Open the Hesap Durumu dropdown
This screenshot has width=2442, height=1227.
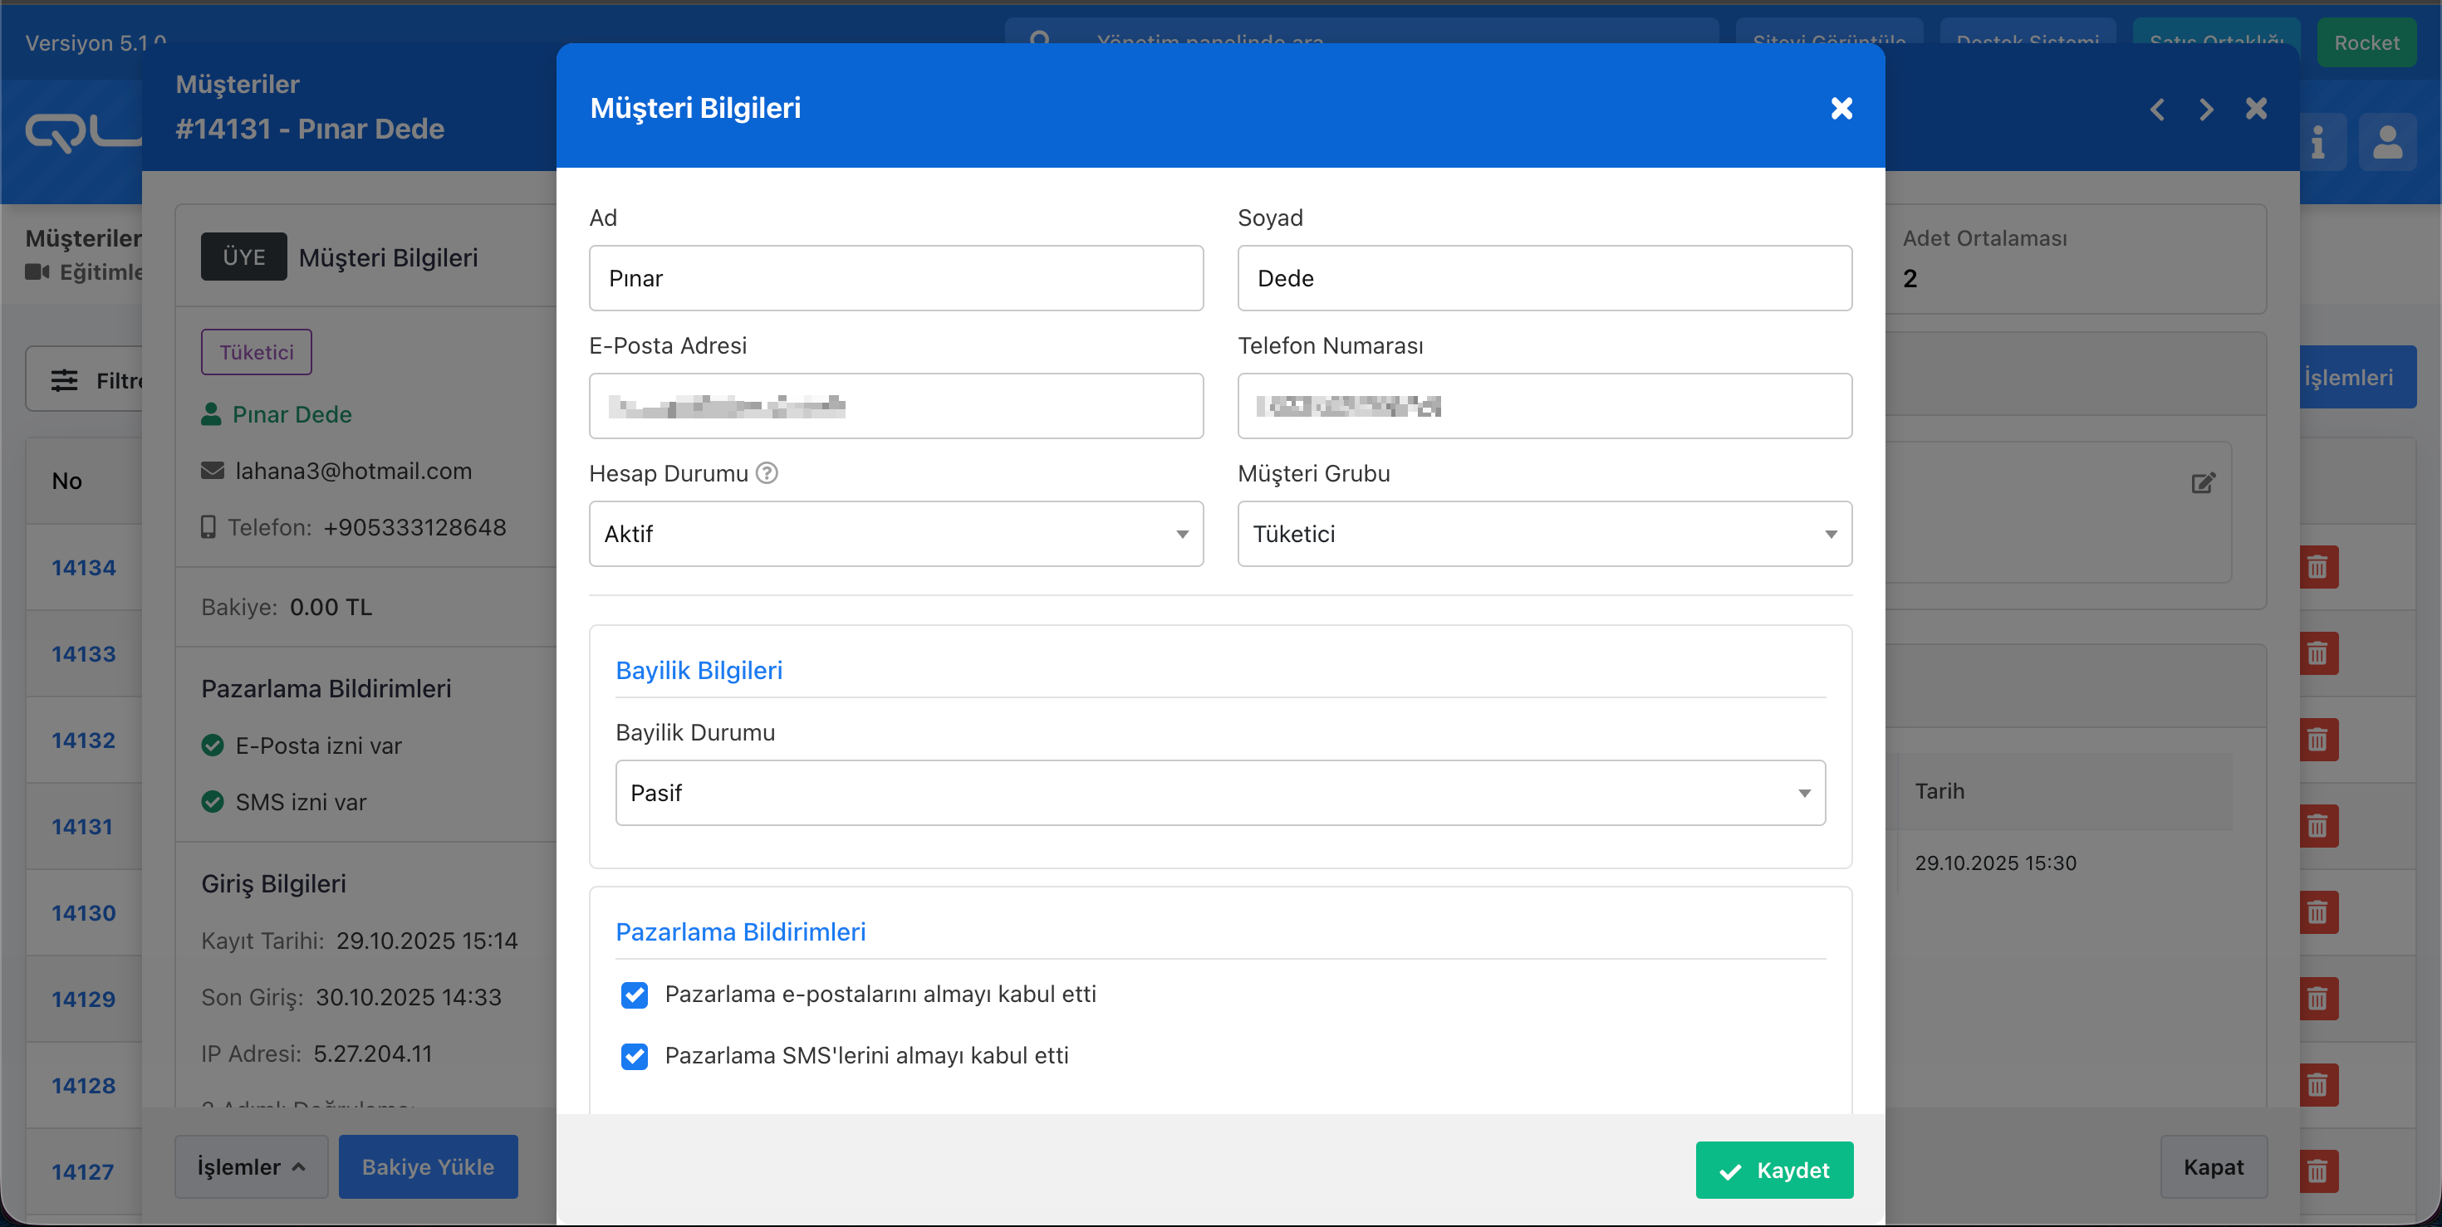[x=895, y=535]
